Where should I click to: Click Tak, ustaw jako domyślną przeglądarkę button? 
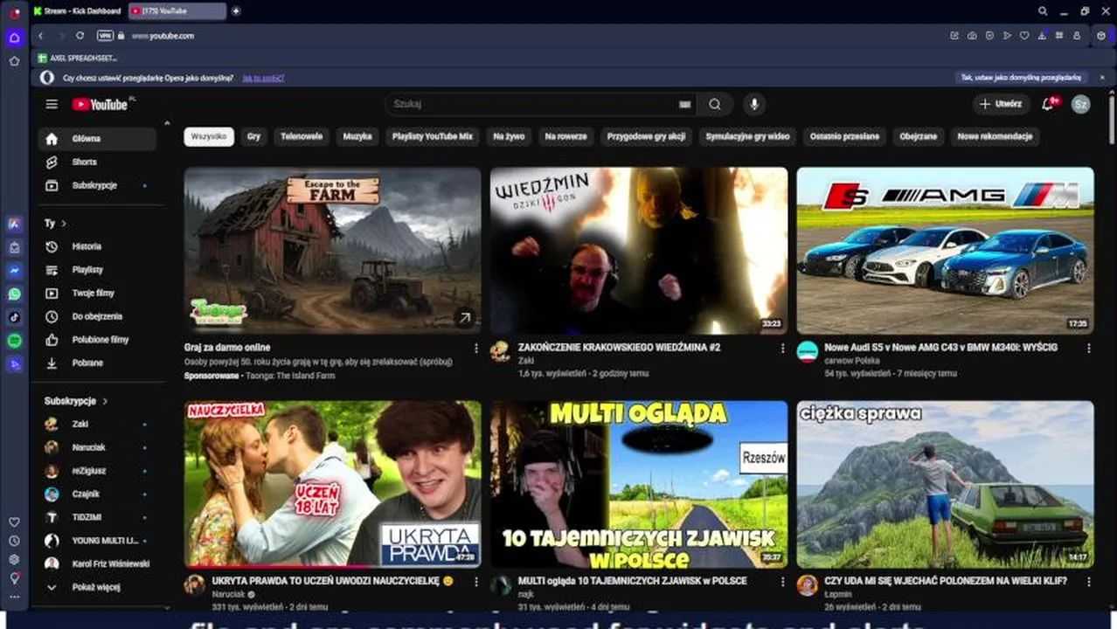(1022, 78)
